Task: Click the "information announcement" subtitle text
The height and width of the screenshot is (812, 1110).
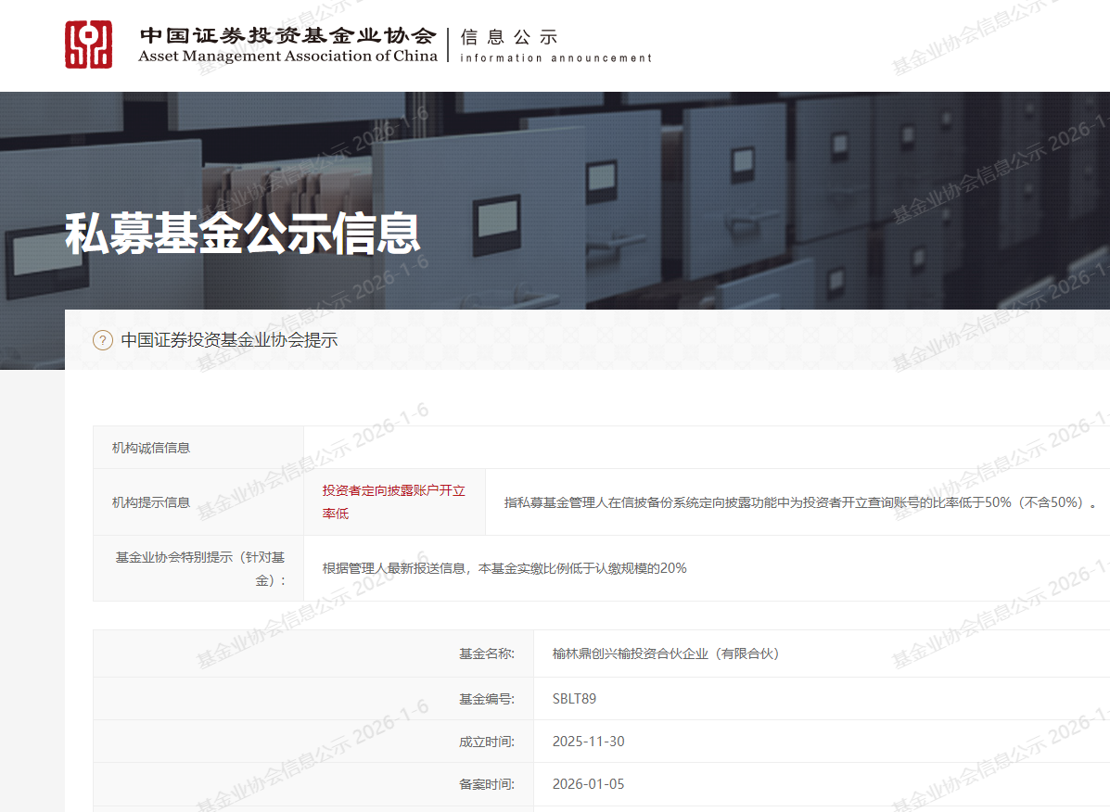Action: (555, 58)
